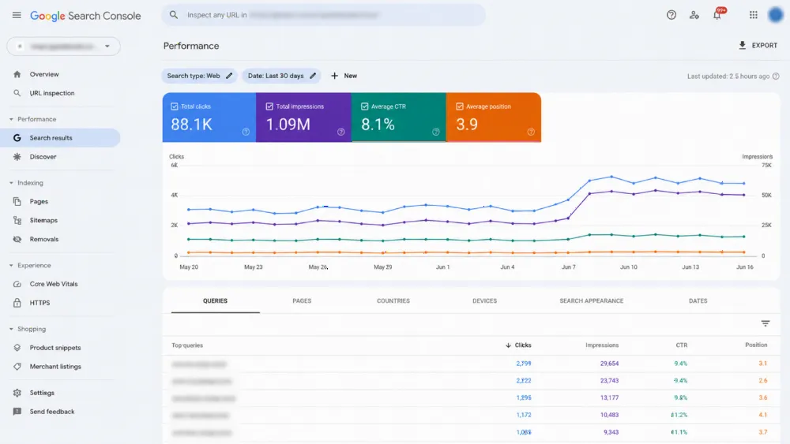This screenshot has width=790, height=444.
Task: Toggle the Total impressions checkbox
Action: [x=269, y=106]
